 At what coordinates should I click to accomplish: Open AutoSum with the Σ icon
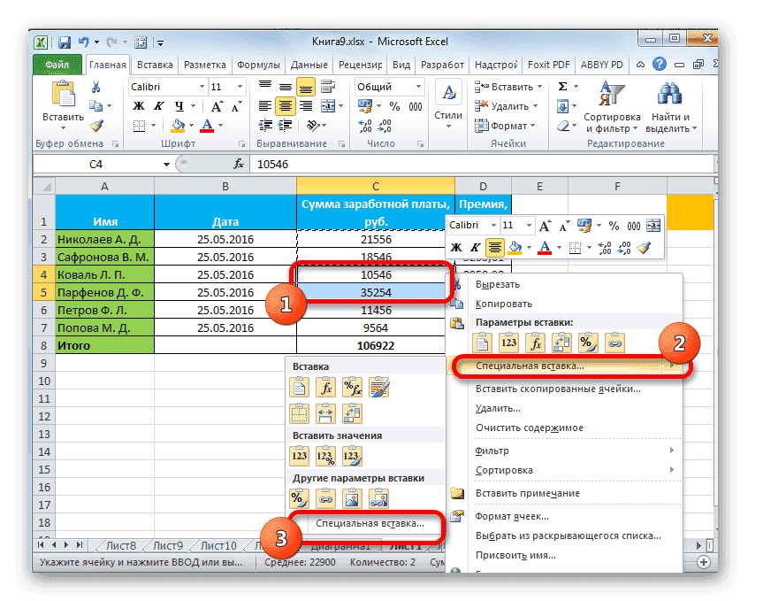pos(564,87)
